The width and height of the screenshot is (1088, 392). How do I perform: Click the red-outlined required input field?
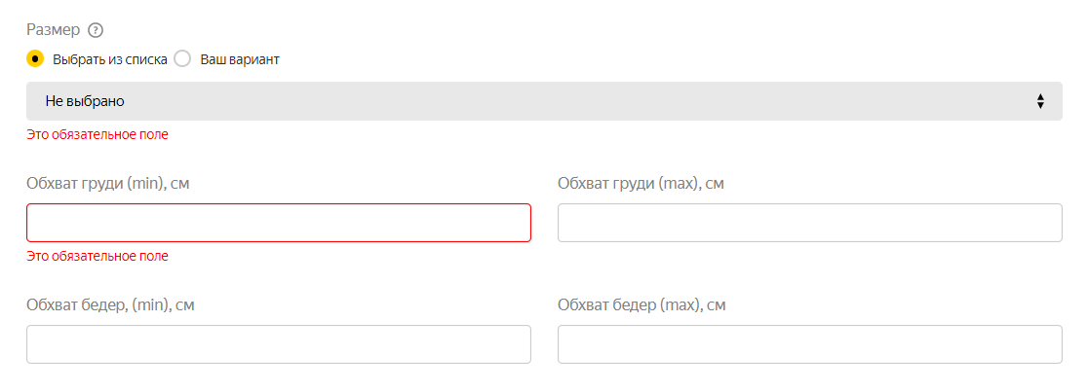279,222
